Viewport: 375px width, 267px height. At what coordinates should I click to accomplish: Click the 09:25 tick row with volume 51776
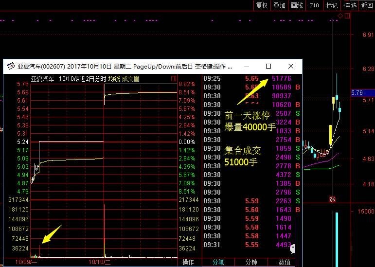250,78
